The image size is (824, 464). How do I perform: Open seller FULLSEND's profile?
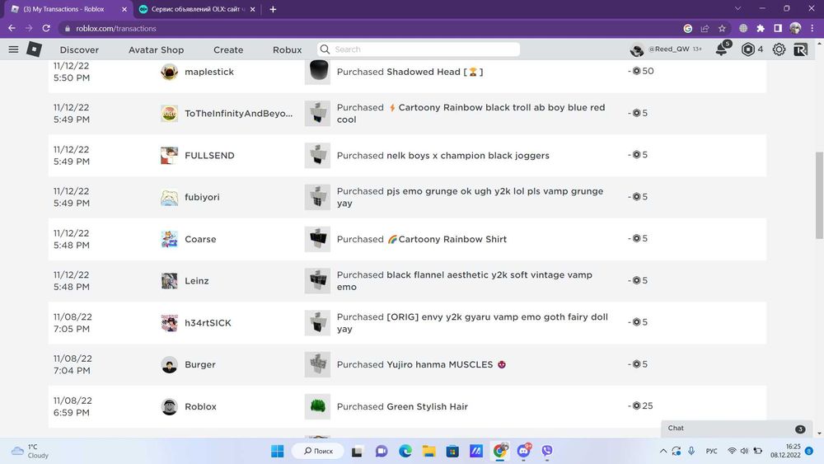coord(209,156)
